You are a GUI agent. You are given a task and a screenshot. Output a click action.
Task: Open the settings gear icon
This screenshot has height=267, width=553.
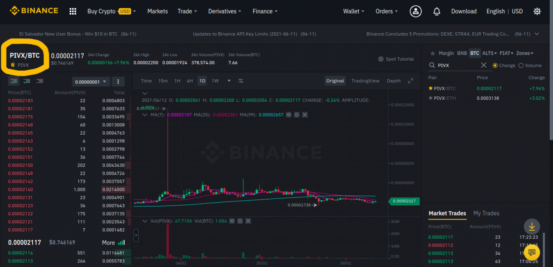coord(537,11)
